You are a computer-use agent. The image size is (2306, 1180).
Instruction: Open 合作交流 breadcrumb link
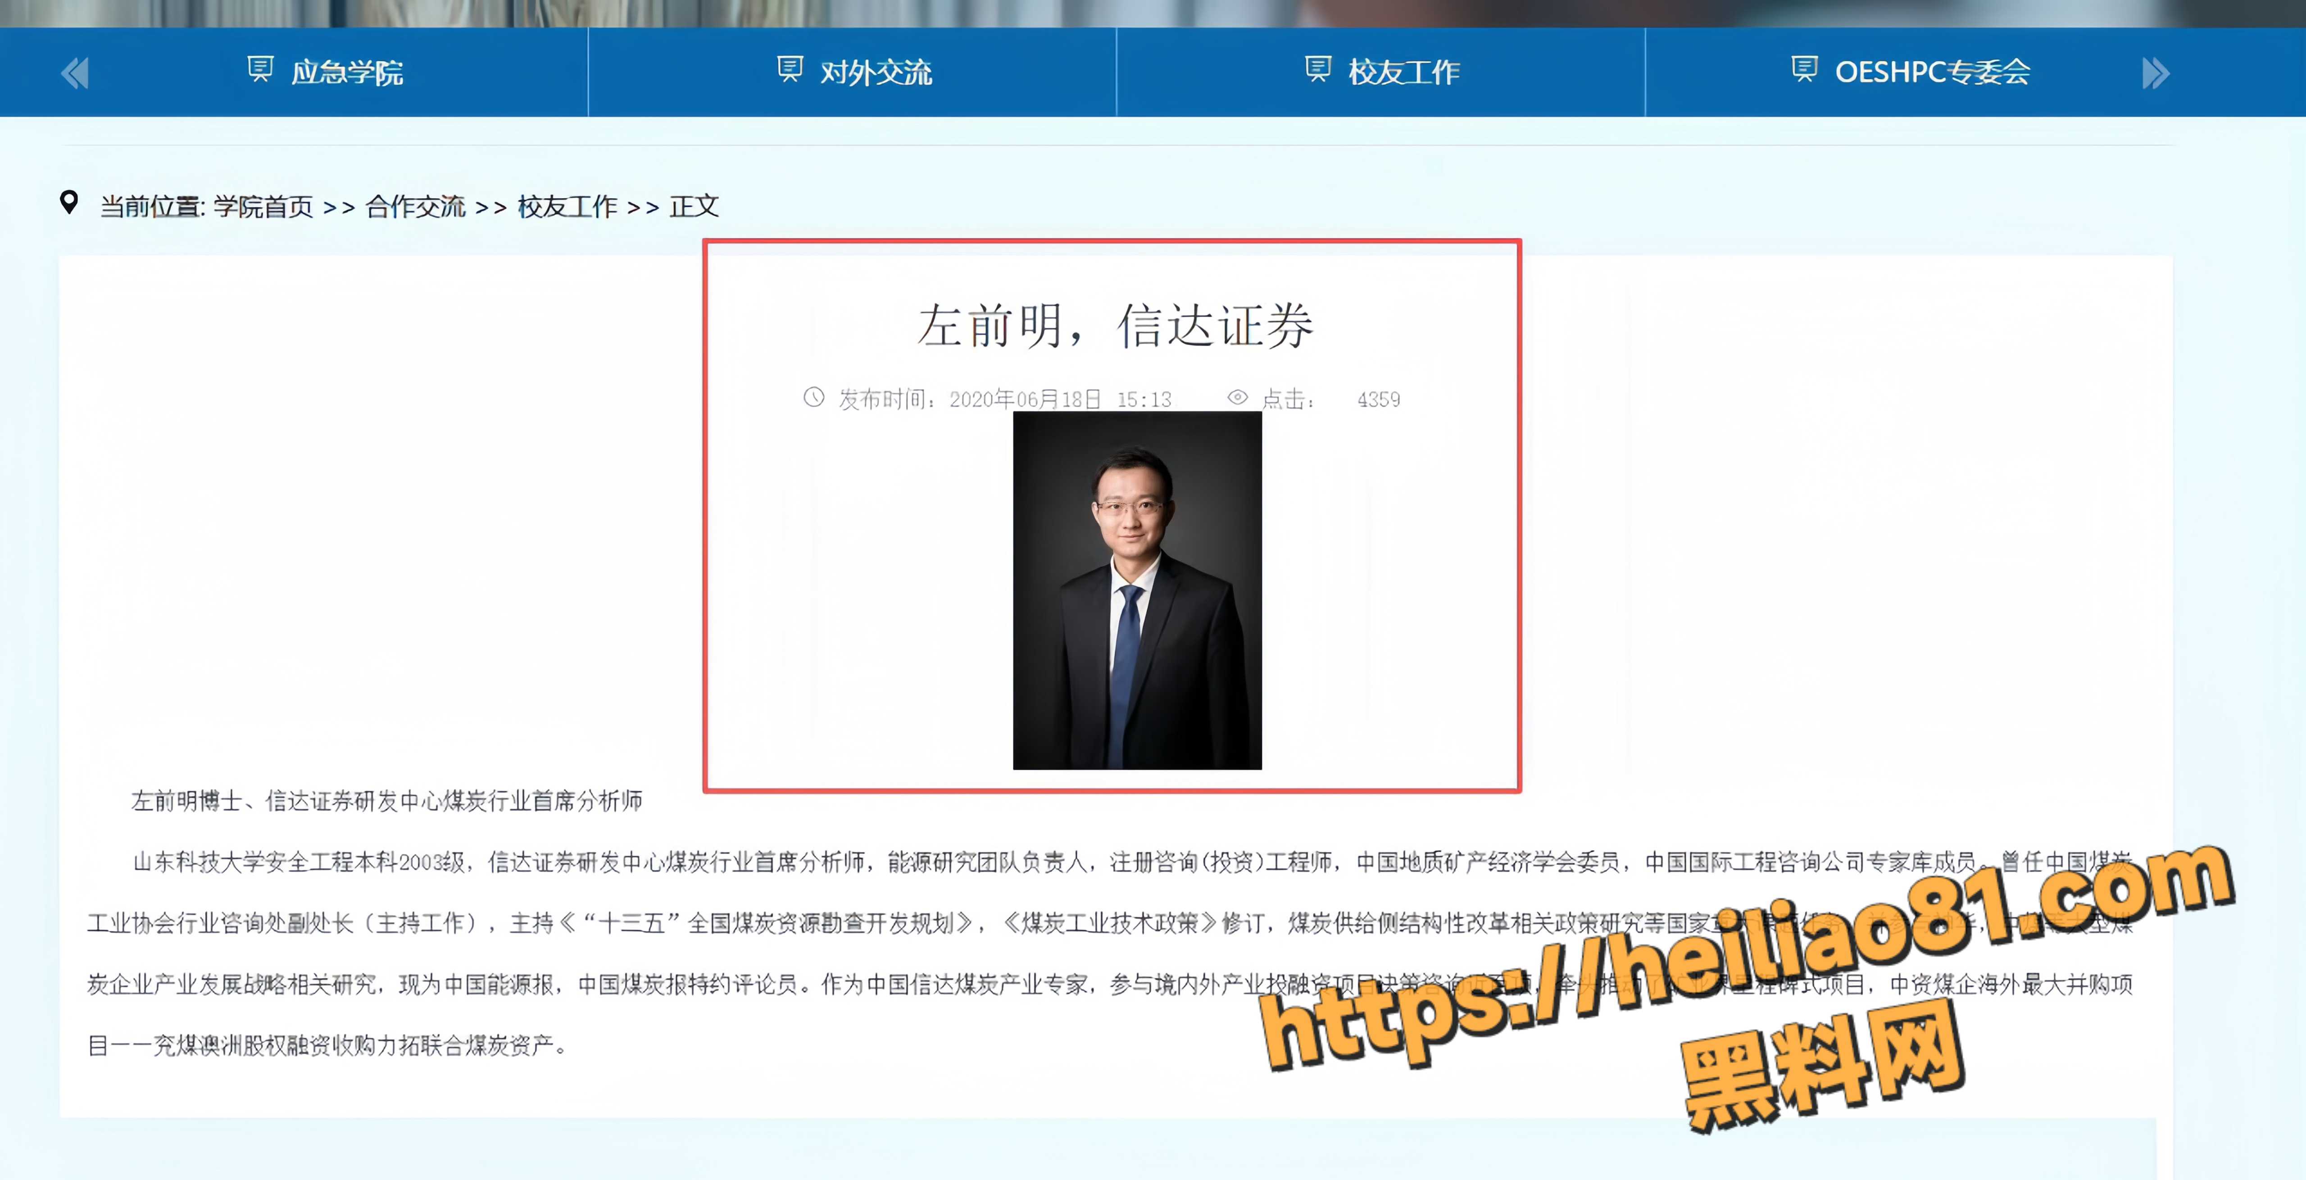(415, 207)
